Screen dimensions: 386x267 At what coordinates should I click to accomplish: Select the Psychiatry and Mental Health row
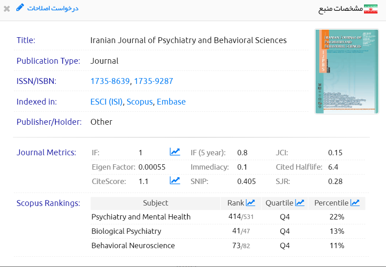pyautogui.click(x=141, y=217)
